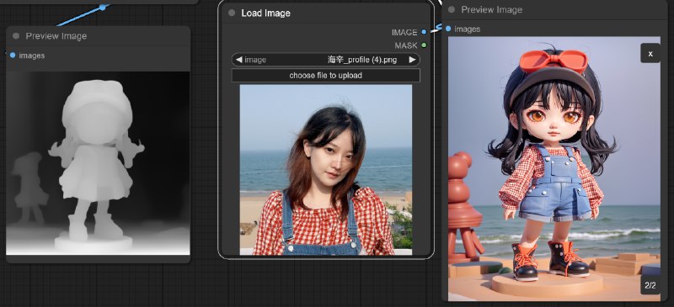Collapse the Load Image node using its dot
The width and height of the screenshot is (674, 307).
coord(232,13)
